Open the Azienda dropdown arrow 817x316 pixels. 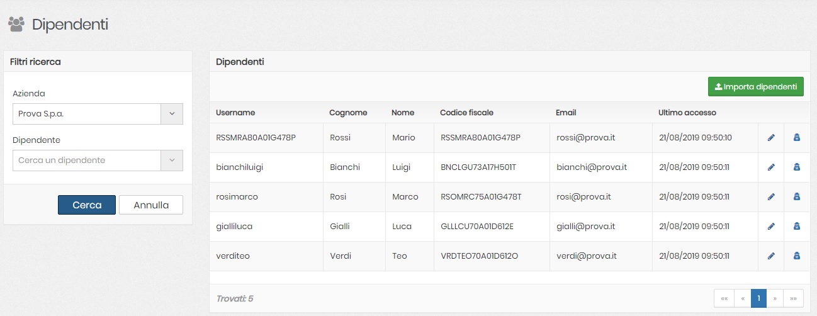(x=172, y=114)
